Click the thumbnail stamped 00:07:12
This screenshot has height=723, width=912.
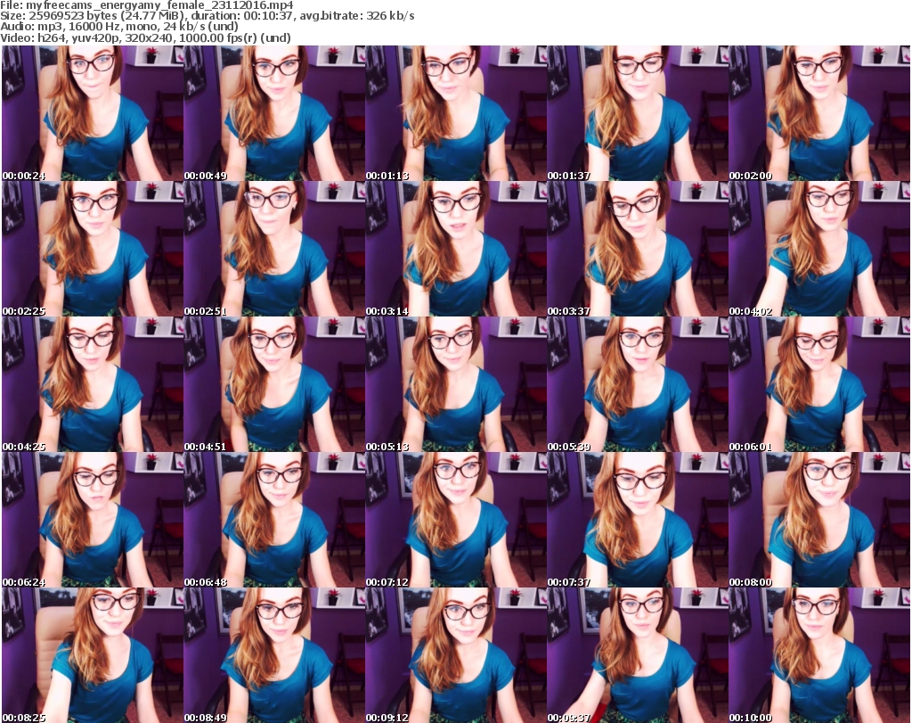(455, 520)
